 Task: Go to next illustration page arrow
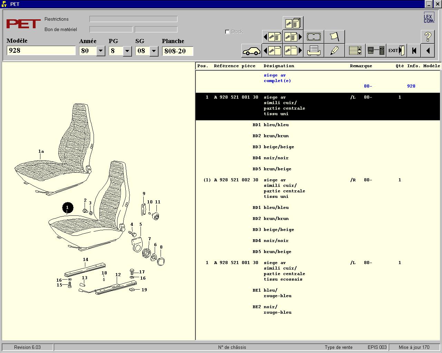(x=293, y=51)
